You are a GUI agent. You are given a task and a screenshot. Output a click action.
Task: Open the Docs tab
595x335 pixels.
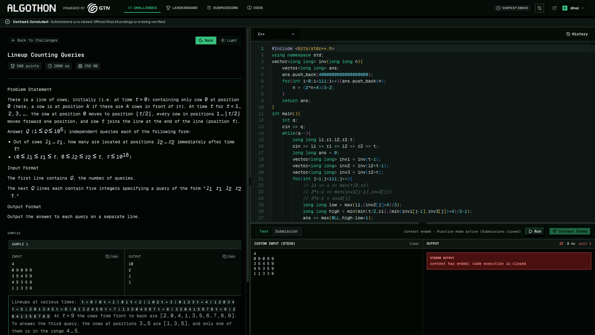255,8
